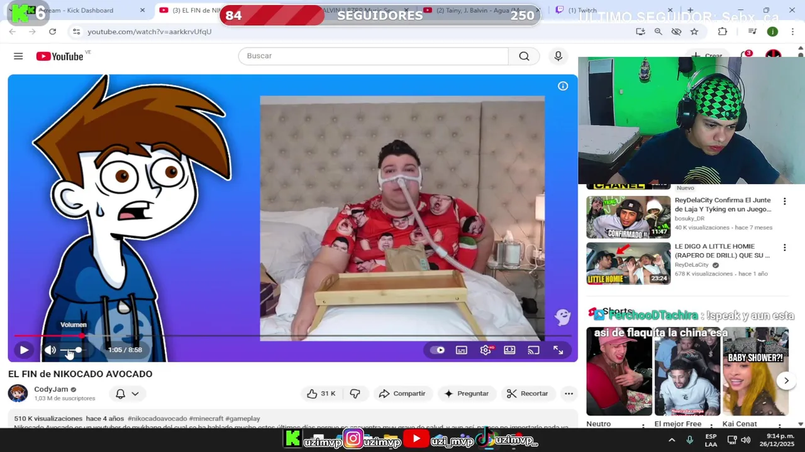Open the BABY SHOWER Kai Cenat short
The height and width of the screenshot is (452, 805).
pyautogui.click(x=755, y=371)
